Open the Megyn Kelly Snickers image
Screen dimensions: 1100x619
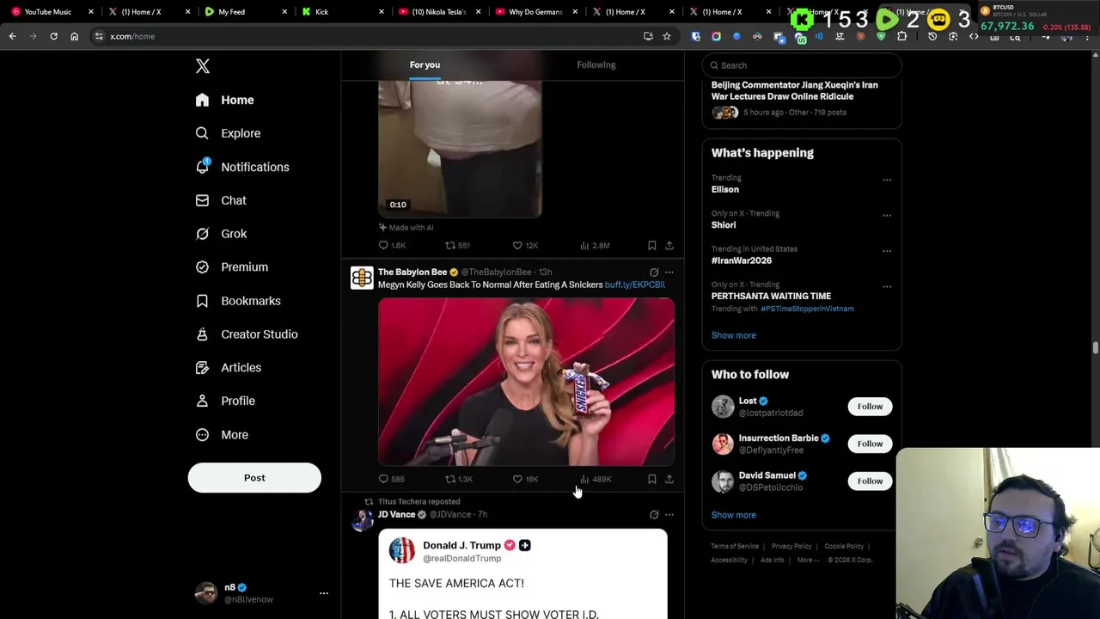(526, 382)
